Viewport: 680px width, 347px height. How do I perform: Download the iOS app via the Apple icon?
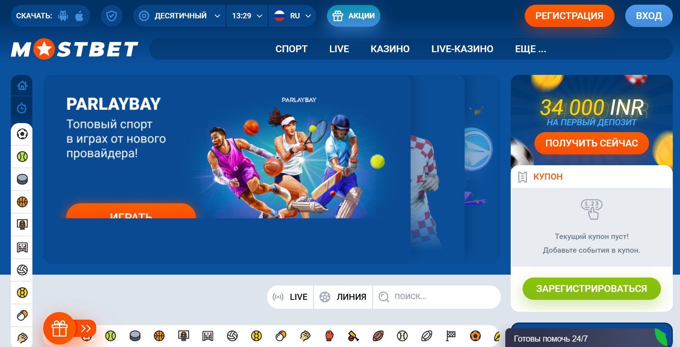tap(79, 16)
